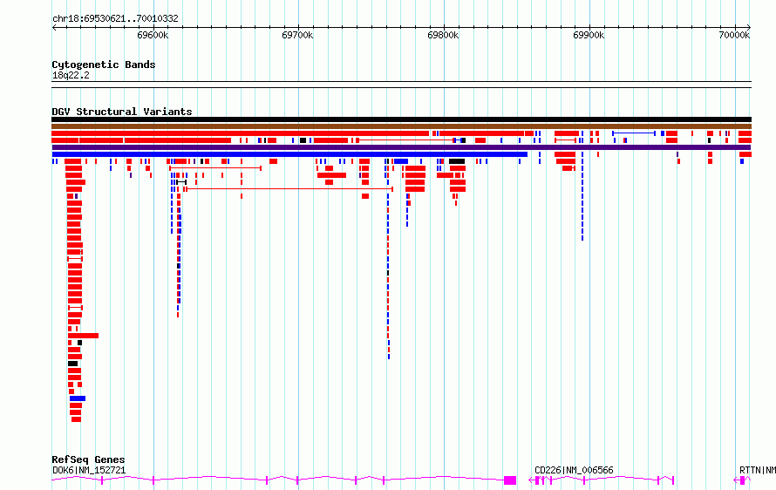Select the Cytogenetic Bands track title
The image size is (776, 490).
[104, 65]
